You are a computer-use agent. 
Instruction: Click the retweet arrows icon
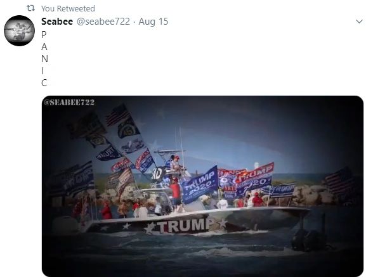(x=30, y=8)
